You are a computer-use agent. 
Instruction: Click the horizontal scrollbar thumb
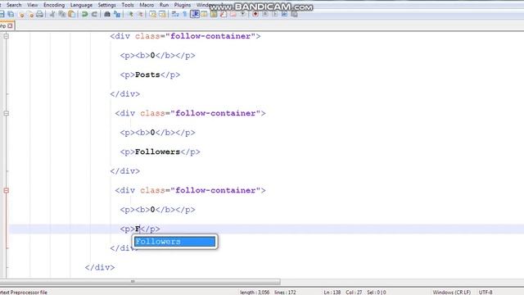click(x=140, y=282)
